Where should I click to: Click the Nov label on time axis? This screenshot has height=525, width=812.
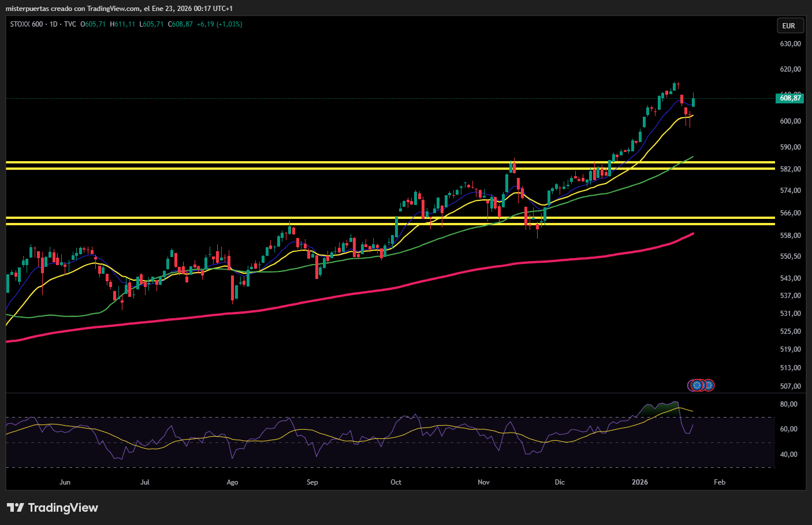pyautogui.click(x=483, y=482)
